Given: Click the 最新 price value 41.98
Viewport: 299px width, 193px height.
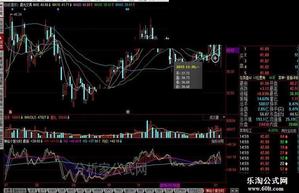Looking at the screenshot, I should tap(265, 83).
